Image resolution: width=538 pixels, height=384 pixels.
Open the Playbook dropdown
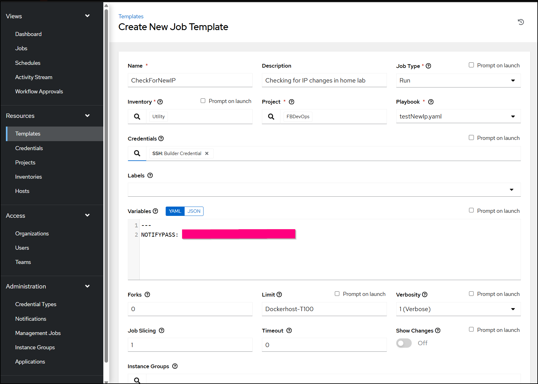click(513, 116)
